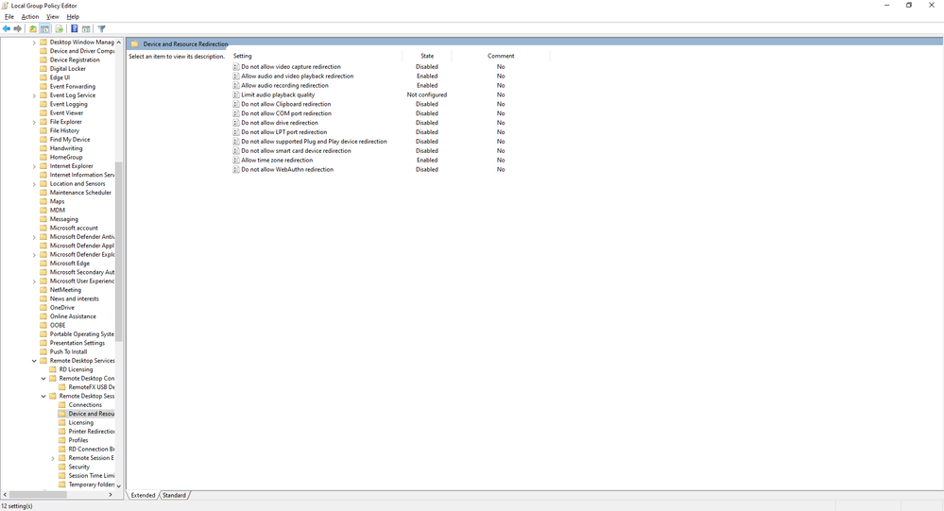Click the Filter funnel toolbar icon
This screenshot has width=944, height=511.
(x=102, y=29)
